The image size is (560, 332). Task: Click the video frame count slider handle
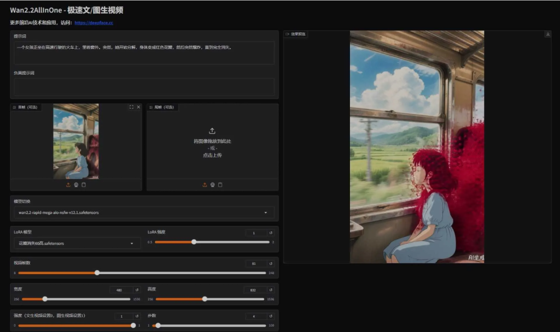(x=97, y=272)
